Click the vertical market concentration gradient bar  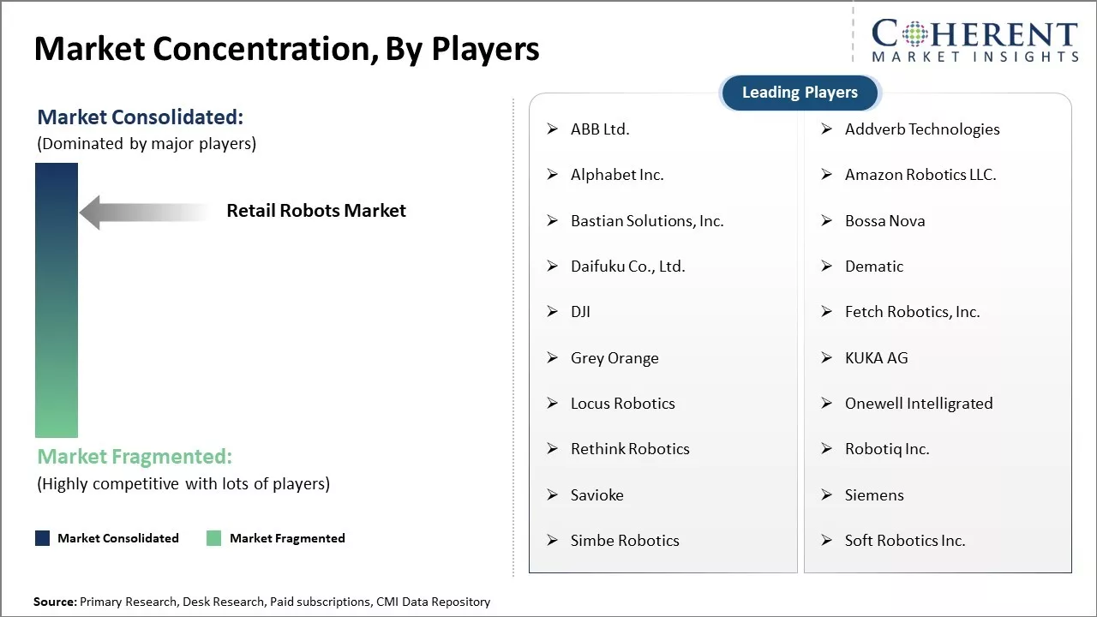pyautogui.click(x=57, y=300)
